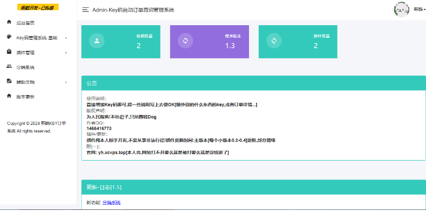Expand the Key码管理系统-基础 submenu arrow
This screenshot has width=426, height=212.
point(66,38)
